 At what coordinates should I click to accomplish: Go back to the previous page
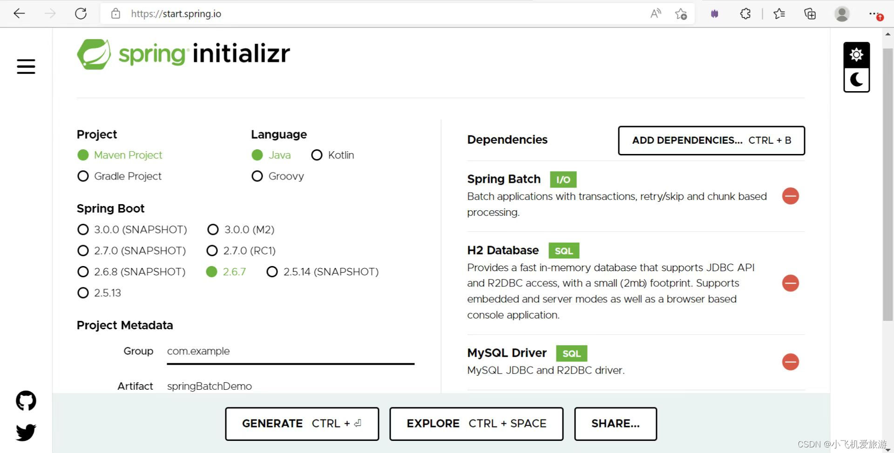(19, 13)
